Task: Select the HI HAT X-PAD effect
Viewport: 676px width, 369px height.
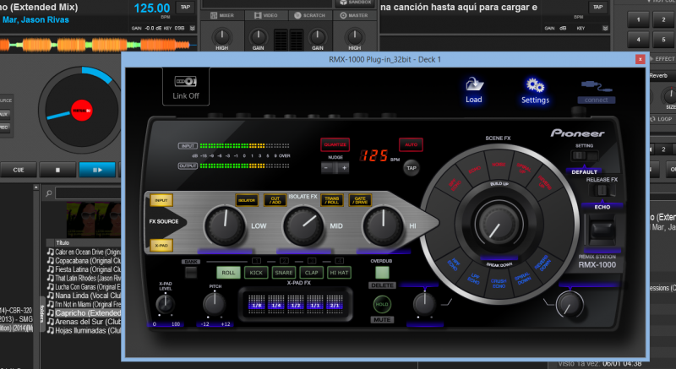Action: 339,273
